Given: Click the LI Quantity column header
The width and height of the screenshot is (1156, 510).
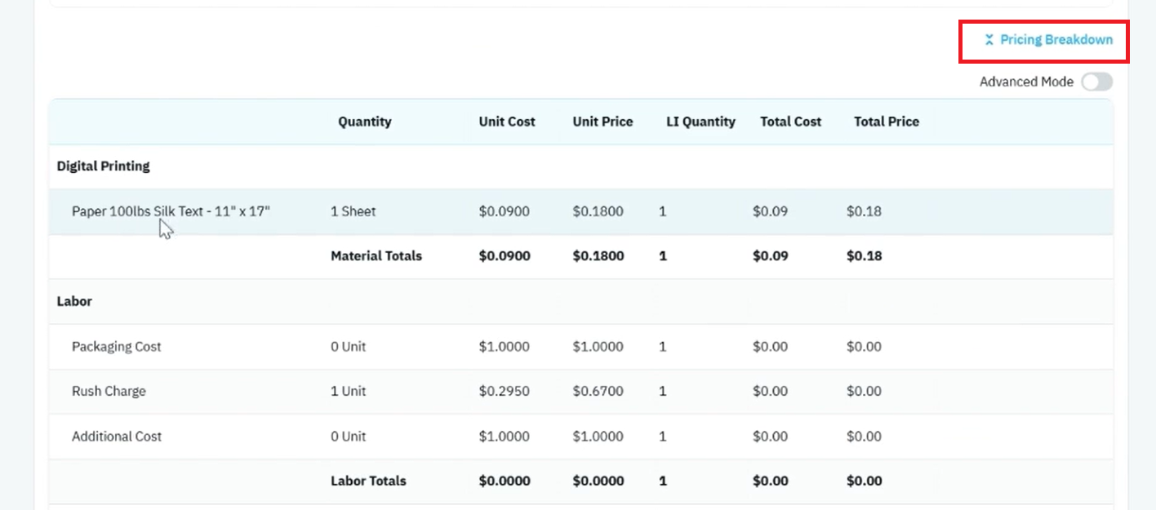Looking at the screenshot, I should coord(700,122).
